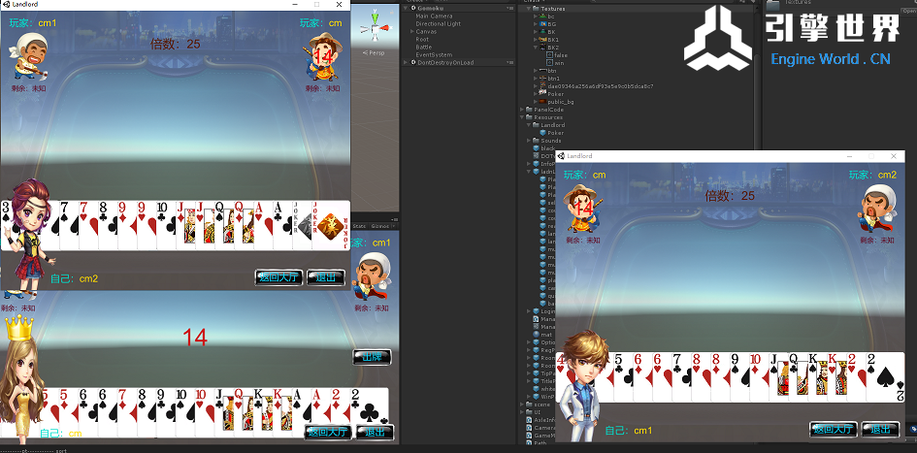Click the mat material sphere icon

(x=537, y=335)
